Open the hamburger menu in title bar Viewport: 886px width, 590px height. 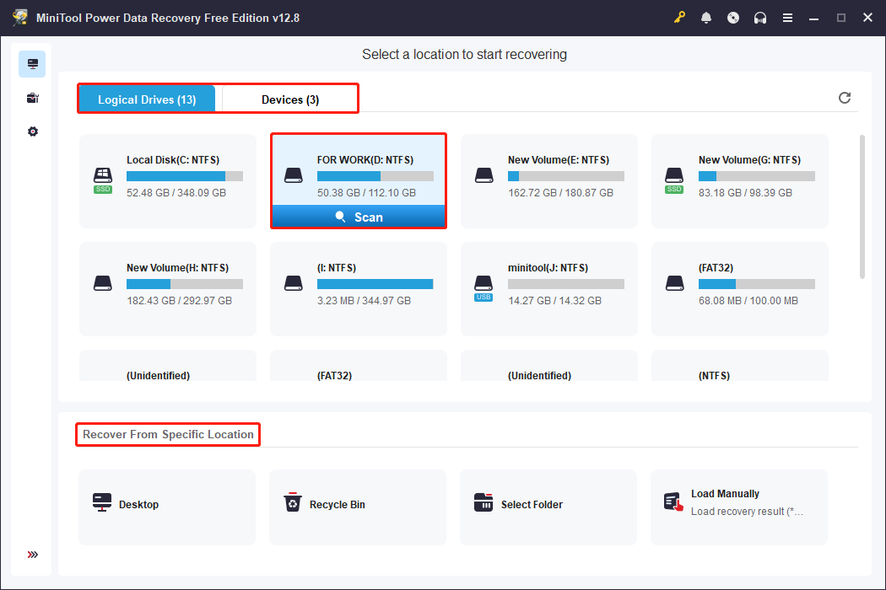pyautogui.click(x=787, y=18)
